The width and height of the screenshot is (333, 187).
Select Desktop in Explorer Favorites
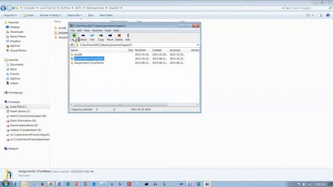click(x=15, y=27)
